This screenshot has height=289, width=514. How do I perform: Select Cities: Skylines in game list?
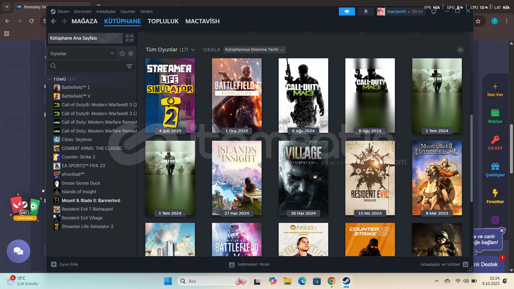77,139
